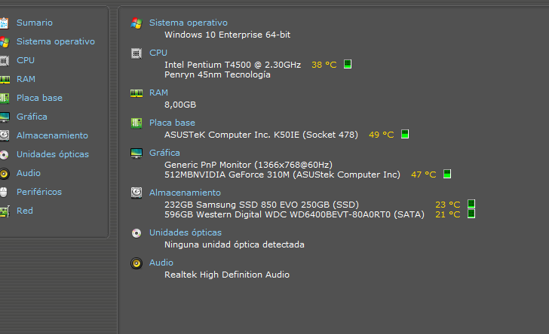Click the Placa base temperature indicator

405,134
